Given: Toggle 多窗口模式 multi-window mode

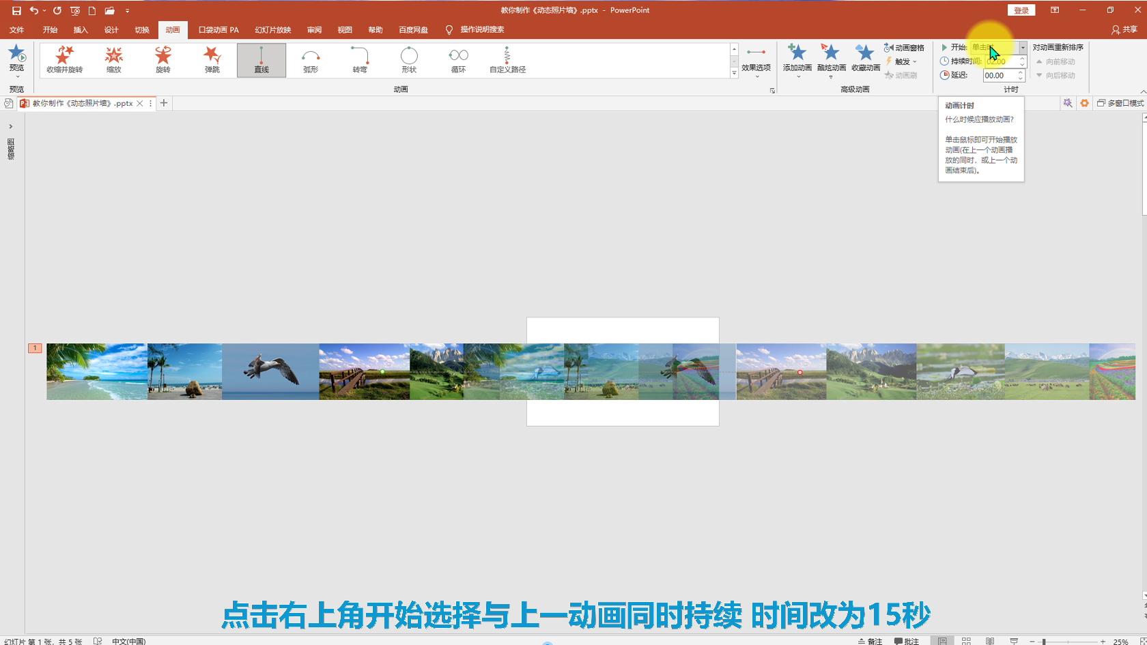Looking at the screenshot, I should pyautogui.click(x=1120, y=103).
